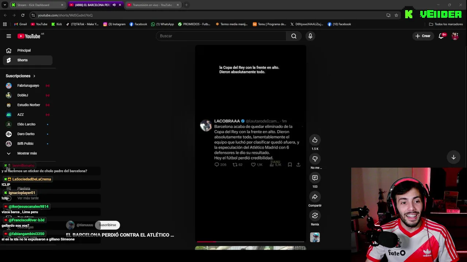Click the search magnifier button
Viewport: 467px width, 262px height.
pyautogui.click(x=294, y=36)
